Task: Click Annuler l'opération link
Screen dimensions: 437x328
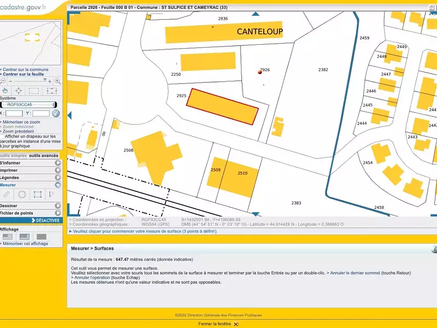Action: 92,278
